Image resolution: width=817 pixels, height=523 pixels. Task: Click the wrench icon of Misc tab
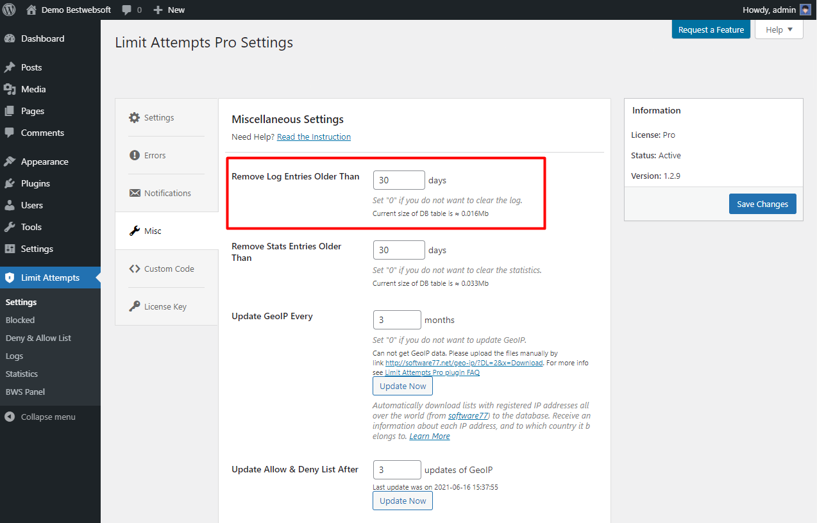coord(134,231)
